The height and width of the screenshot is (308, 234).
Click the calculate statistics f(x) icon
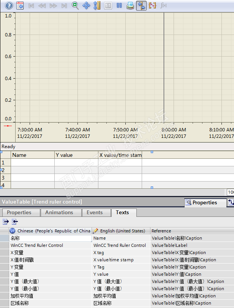163,5
